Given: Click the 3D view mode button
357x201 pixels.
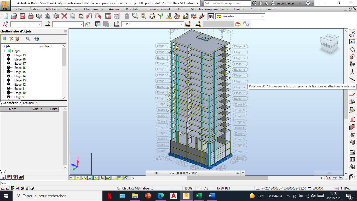Looking at the screenshot, I should pyautogui.click(x=156, y=173).
